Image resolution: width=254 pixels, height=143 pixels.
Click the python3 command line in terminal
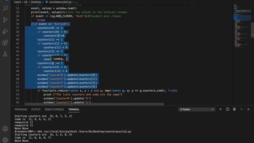73,131
